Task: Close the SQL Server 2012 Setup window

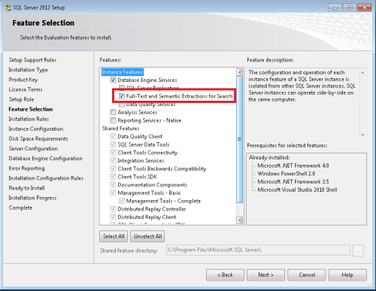Action: tap(365, 8)
